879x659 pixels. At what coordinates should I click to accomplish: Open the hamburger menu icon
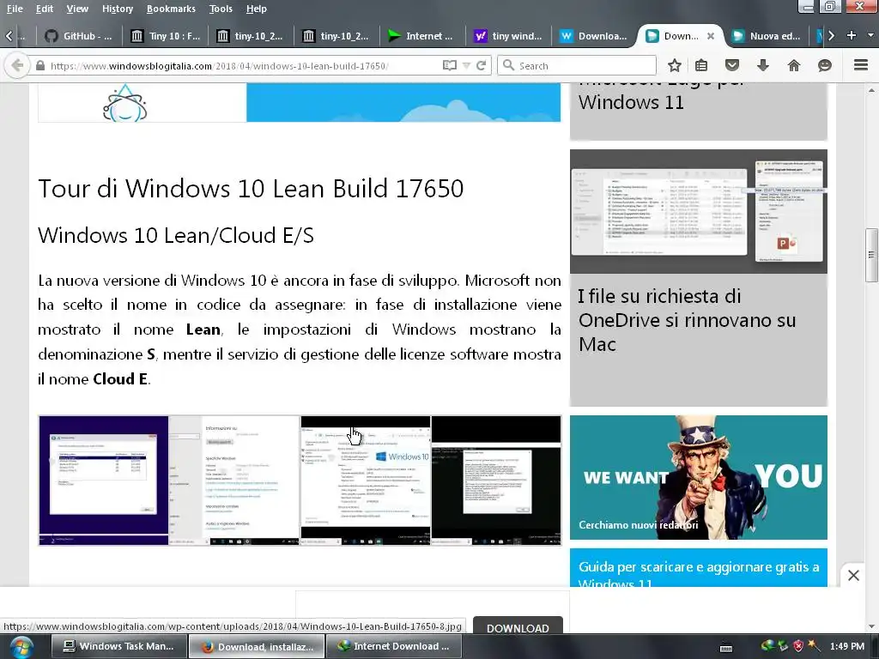[x=861, y=65]
